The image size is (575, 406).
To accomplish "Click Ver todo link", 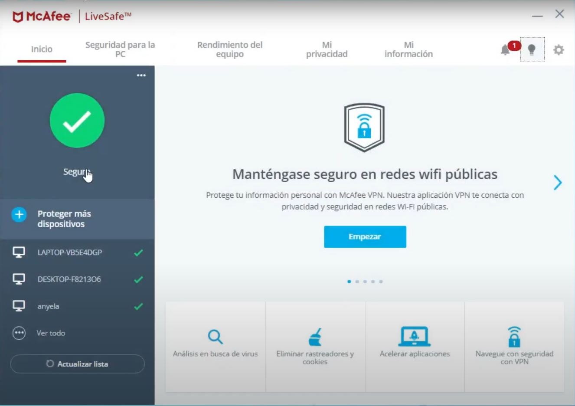I will pyautogui.click(x=51, y=333).
